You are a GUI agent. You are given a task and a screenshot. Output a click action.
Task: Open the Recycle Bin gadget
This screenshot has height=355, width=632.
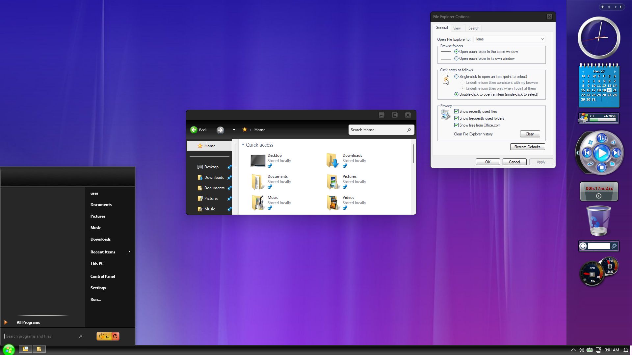click(598, 221)
